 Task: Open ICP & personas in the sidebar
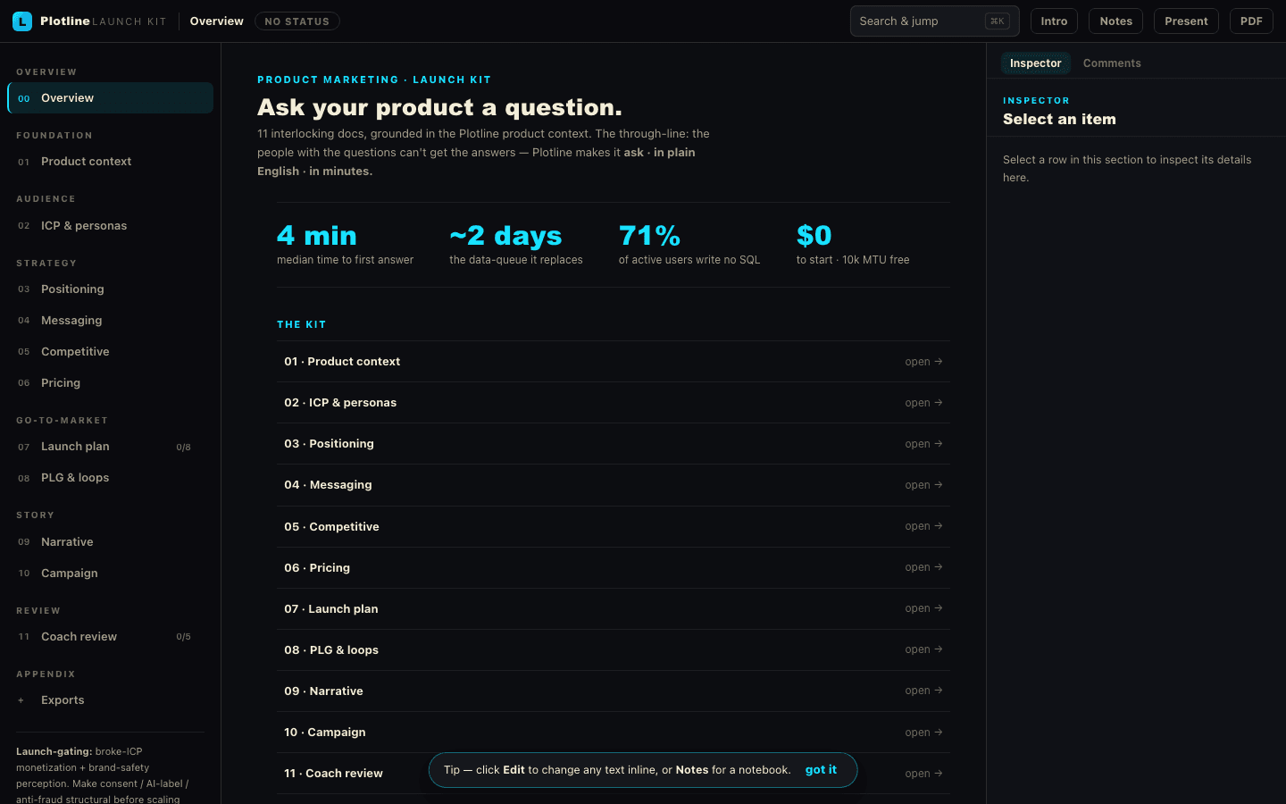click(x=110, y=226)
